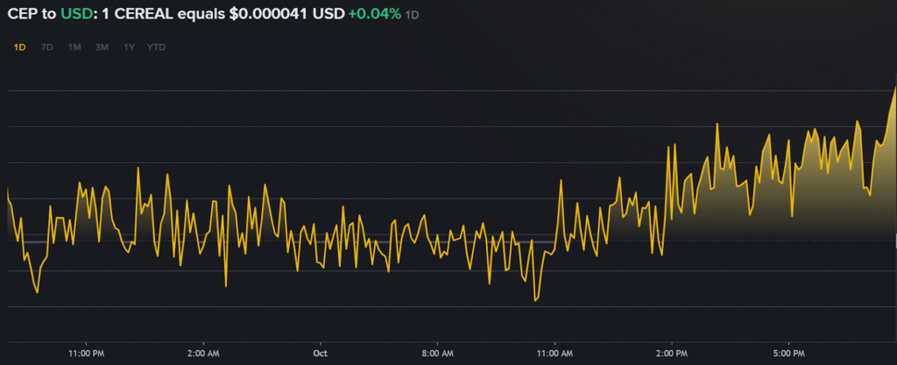Click the 2:00 PM axis label
The width and height of the screenshot is (897, 365).
click(x=671, y=354)
